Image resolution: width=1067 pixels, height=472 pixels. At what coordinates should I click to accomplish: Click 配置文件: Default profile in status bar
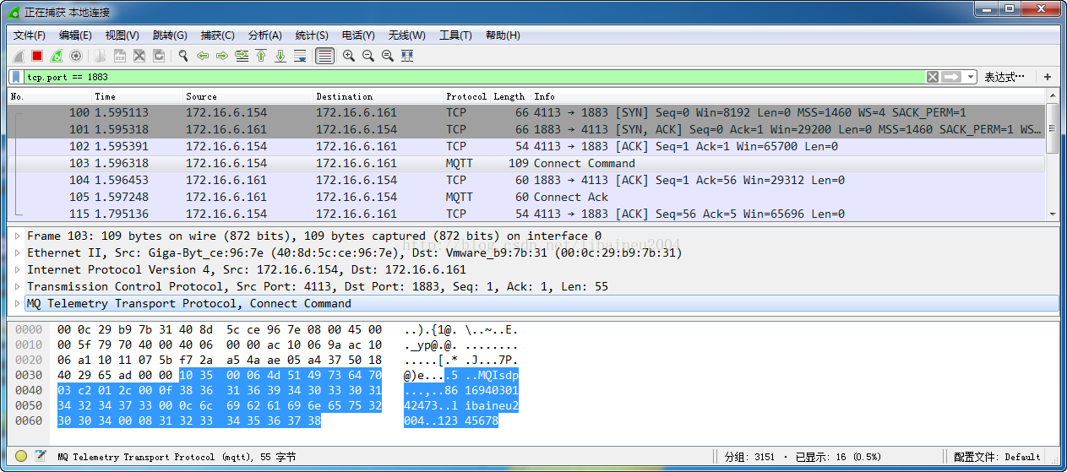tap(997, 457)
